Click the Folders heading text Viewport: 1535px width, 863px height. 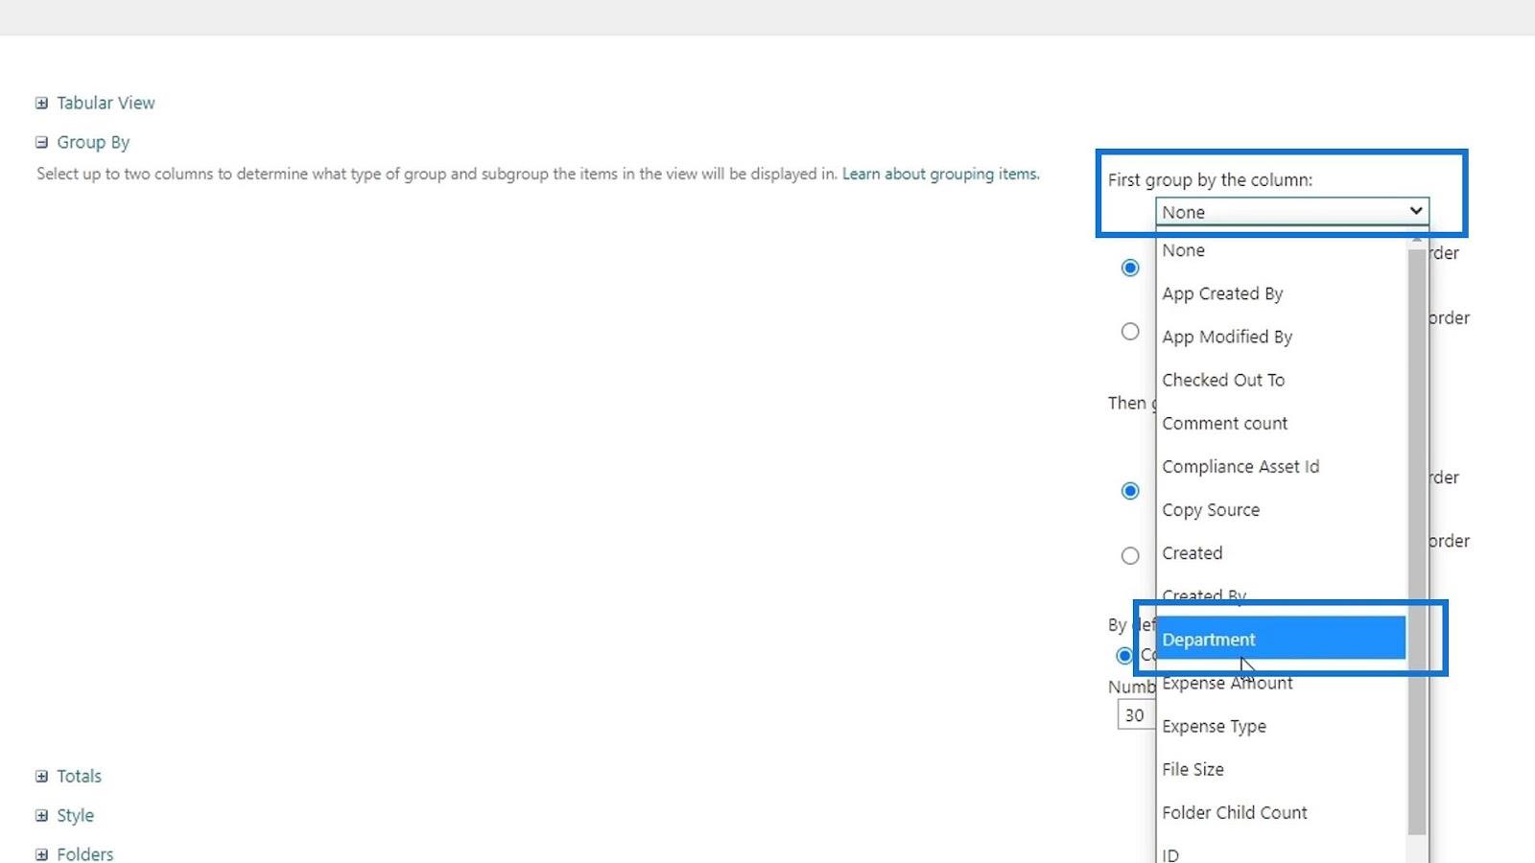84,853
